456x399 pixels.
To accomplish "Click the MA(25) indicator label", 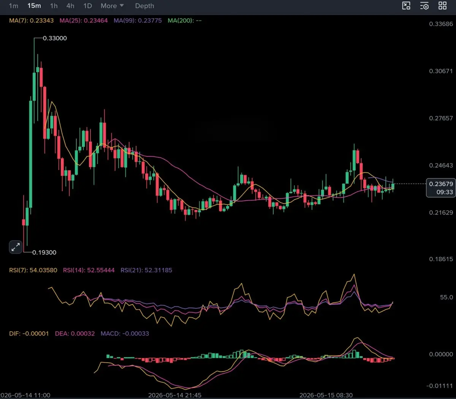I will coord(84,21).
